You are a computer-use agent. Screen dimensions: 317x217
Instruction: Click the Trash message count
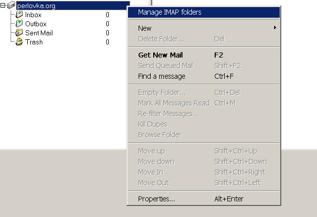tap(107, 42)
